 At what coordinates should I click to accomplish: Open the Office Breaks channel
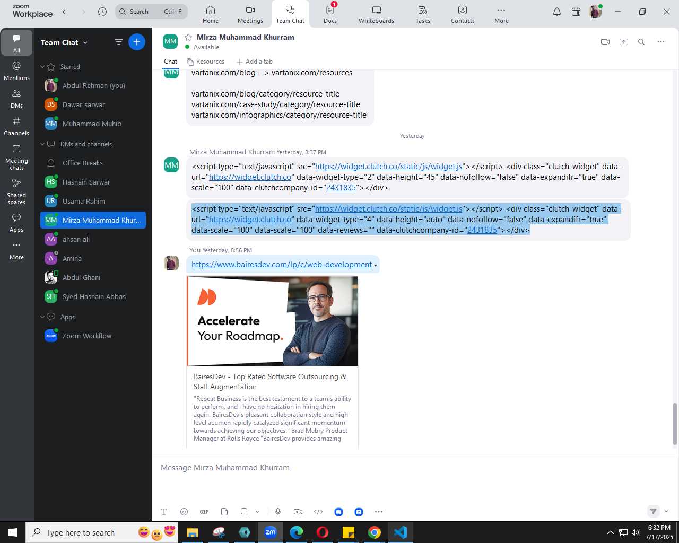[93, 163]
